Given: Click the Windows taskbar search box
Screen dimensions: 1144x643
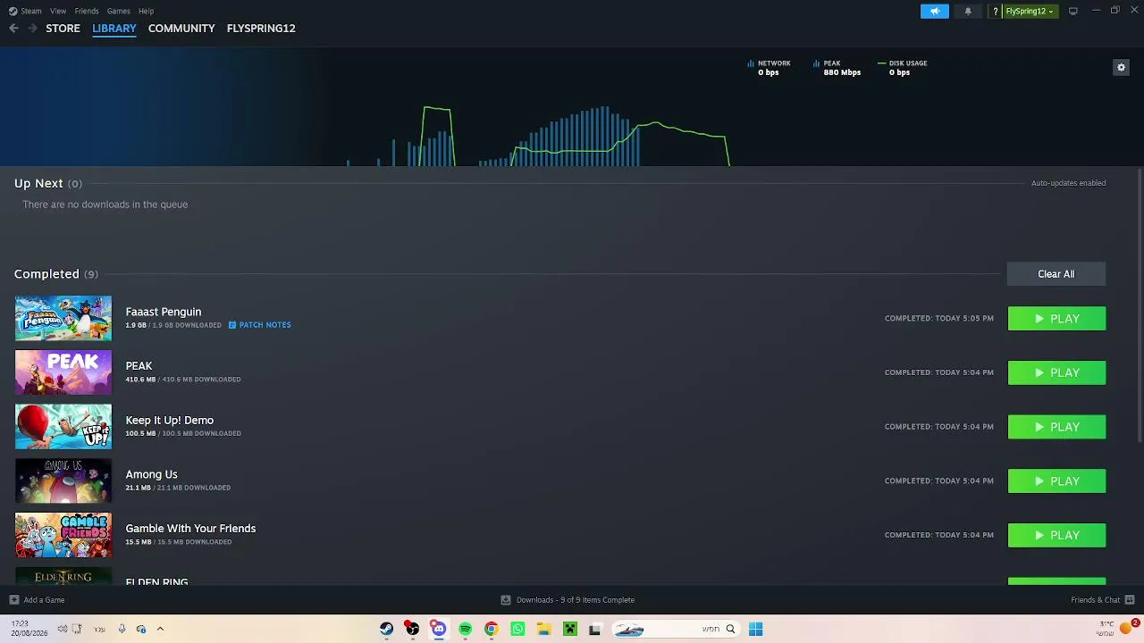Looking at the screenshot, I should pos(675,629).
